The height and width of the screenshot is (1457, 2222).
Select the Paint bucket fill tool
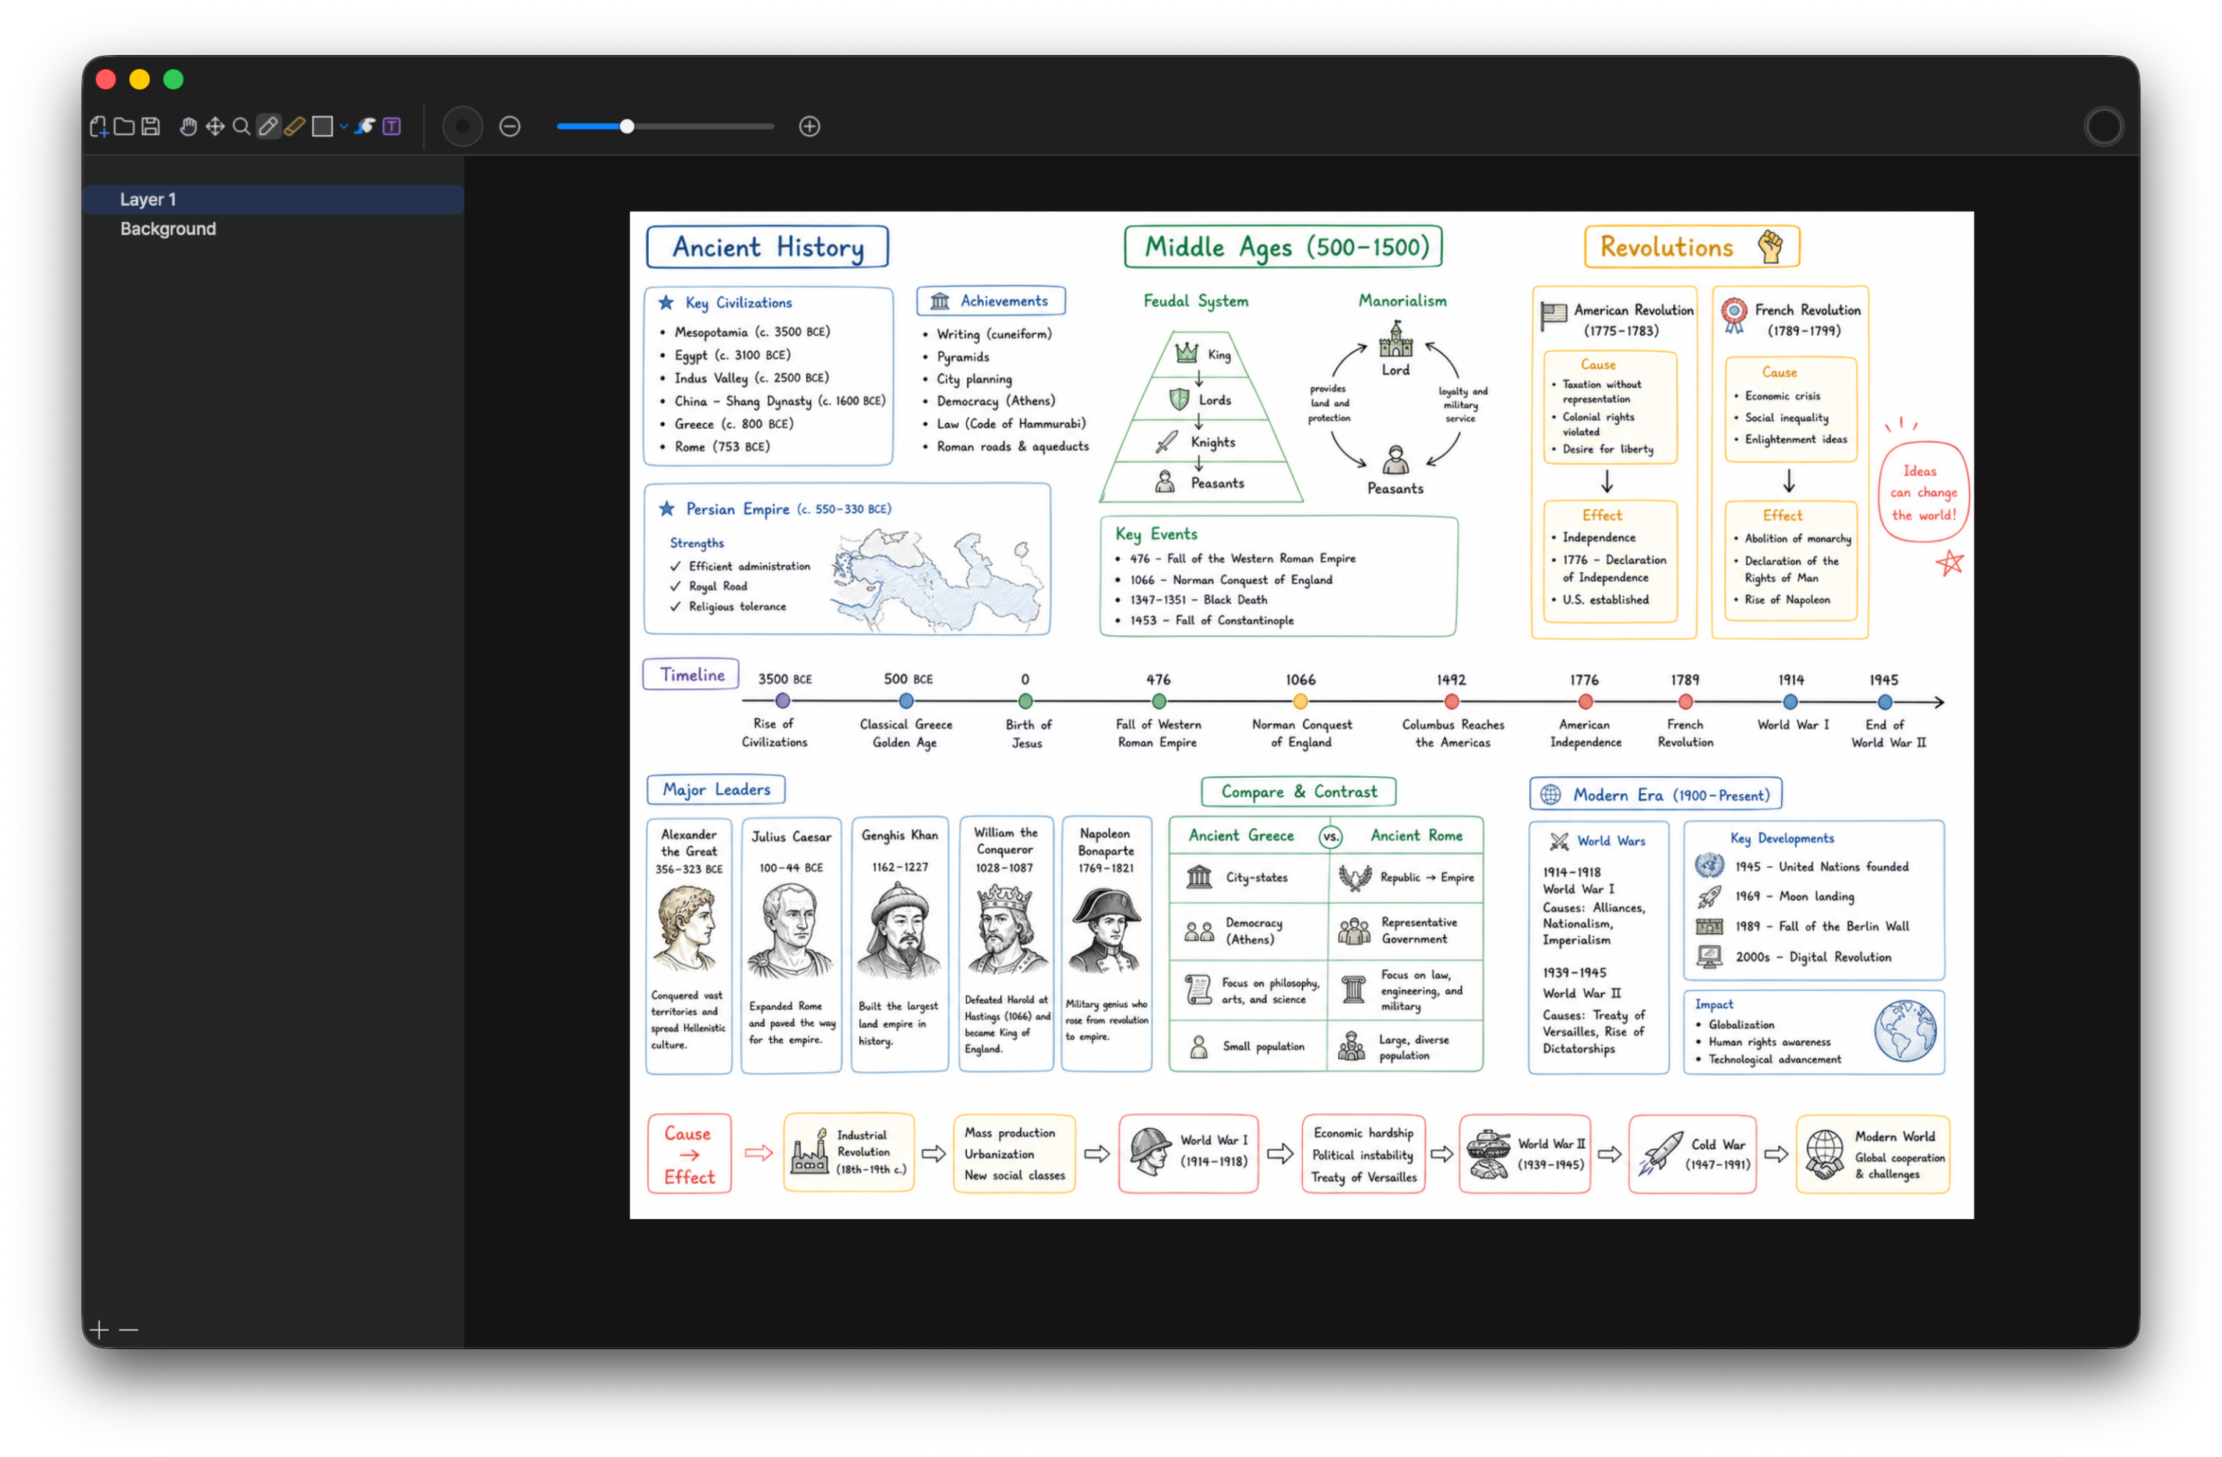click(365, 127)
